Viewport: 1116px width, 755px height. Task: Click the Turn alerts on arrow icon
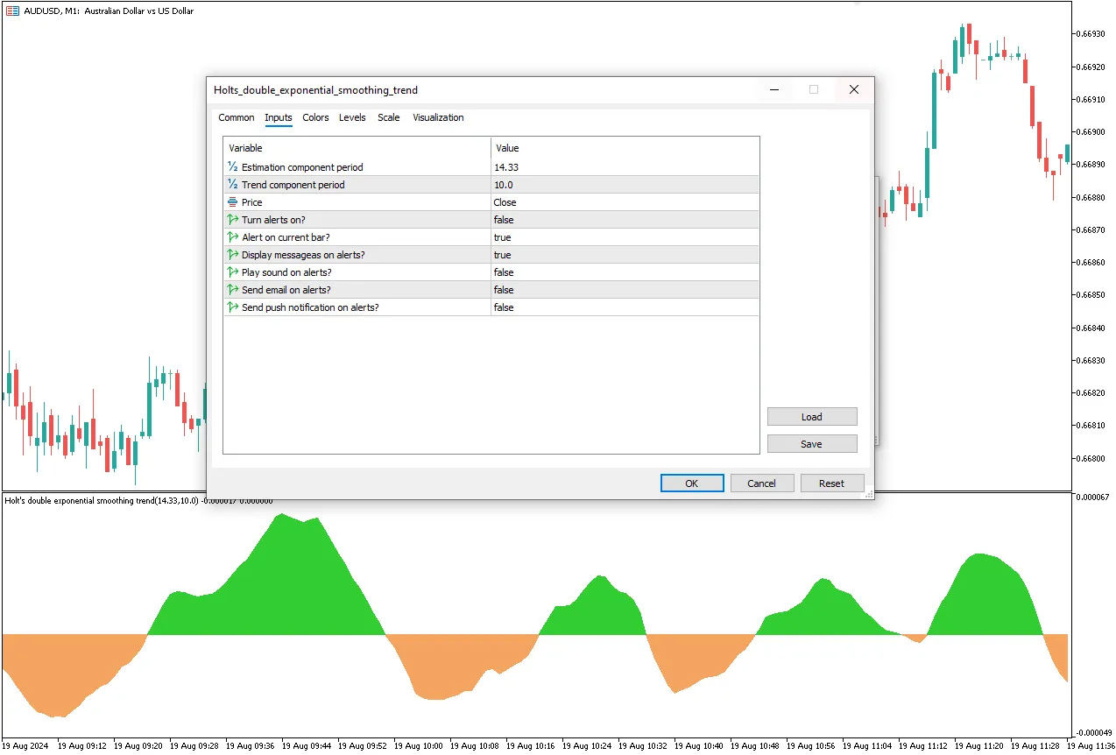(233, 220)
